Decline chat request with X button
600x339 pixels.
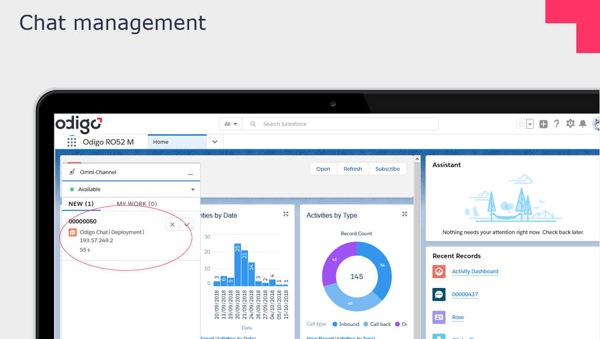pos(172,224)
